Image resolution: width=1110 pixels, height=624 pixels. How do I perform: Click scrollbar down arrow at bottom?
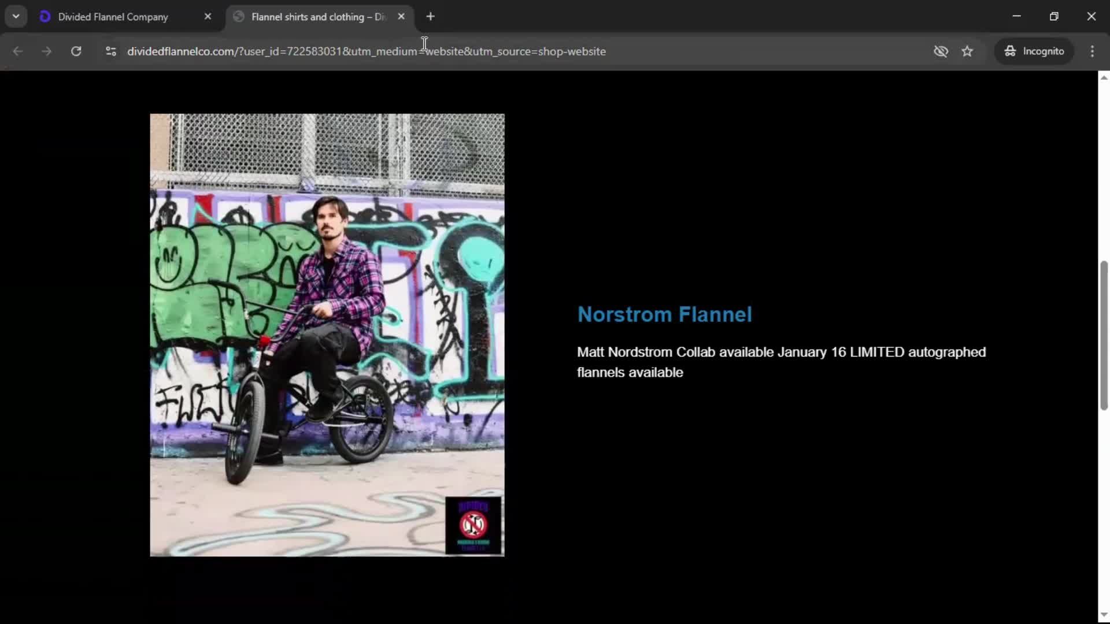pyautogui.click(x=1104, y=615)
